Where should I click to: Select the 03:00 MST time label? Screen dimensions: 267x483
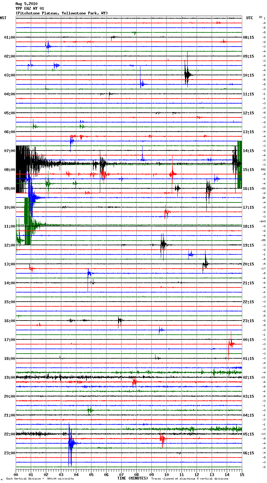pyautogui.click(x=10, y=75)
